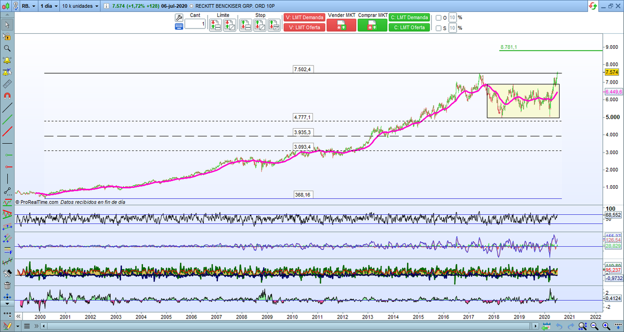Click the 4.777,1 level label
Viewport: 624px width, 332px height.
302,117
